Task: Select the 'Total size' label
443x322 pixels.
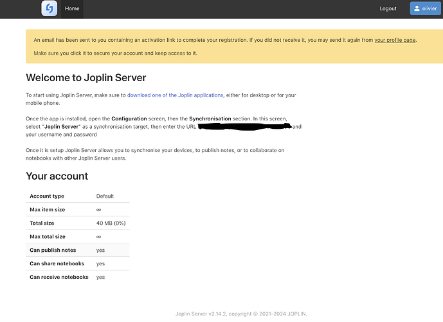Action: 42,223
